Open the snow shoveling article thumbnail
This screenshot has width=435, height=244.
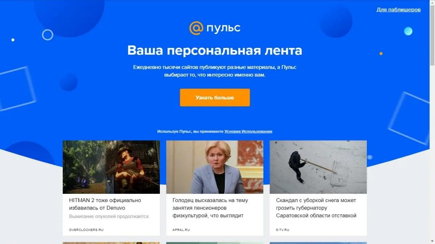pos(318,167)
